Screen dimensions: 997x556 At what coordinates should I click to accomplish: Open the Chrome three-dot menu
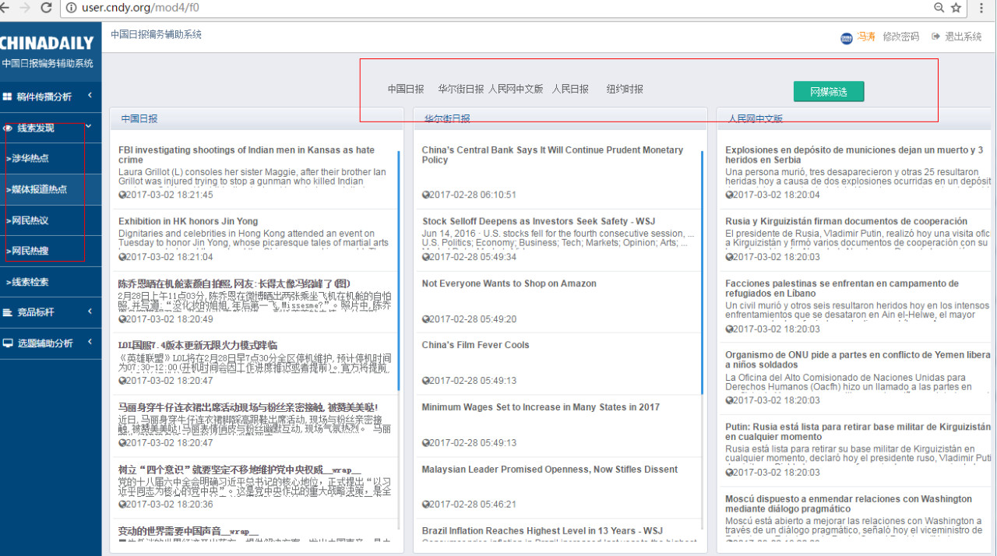pos(981,8)
